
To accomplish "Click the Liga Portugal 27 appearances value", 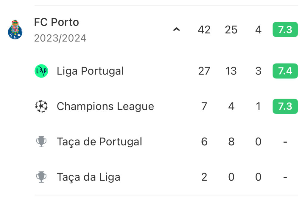I will pyautogui.click(x=204, y=71).
